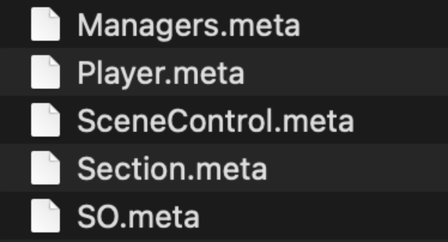
Task: Select the Player.meta file name text
Action: pyautogui.click(x=161, y=73)
